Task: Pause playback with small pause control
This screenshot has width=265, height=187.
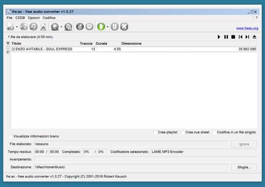Action: (226, 37)
